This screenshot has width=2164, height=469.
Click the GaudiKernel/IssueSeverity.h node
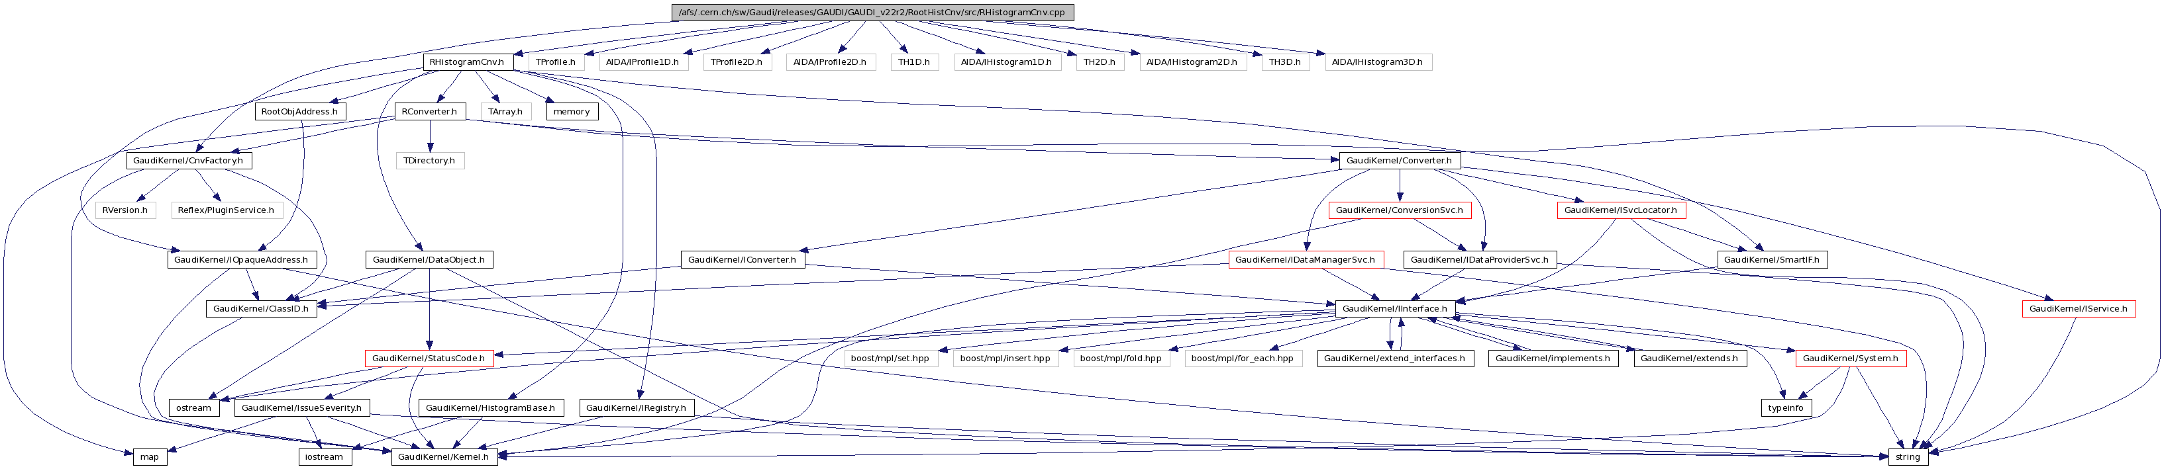point(301,409)
